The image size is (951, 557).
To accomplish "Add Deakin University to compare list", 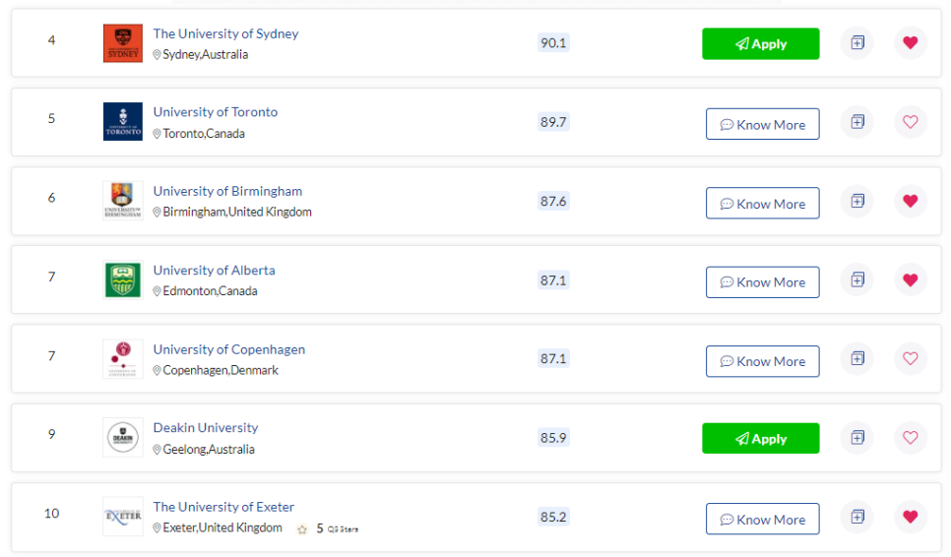I will click(x=857, y=438).
